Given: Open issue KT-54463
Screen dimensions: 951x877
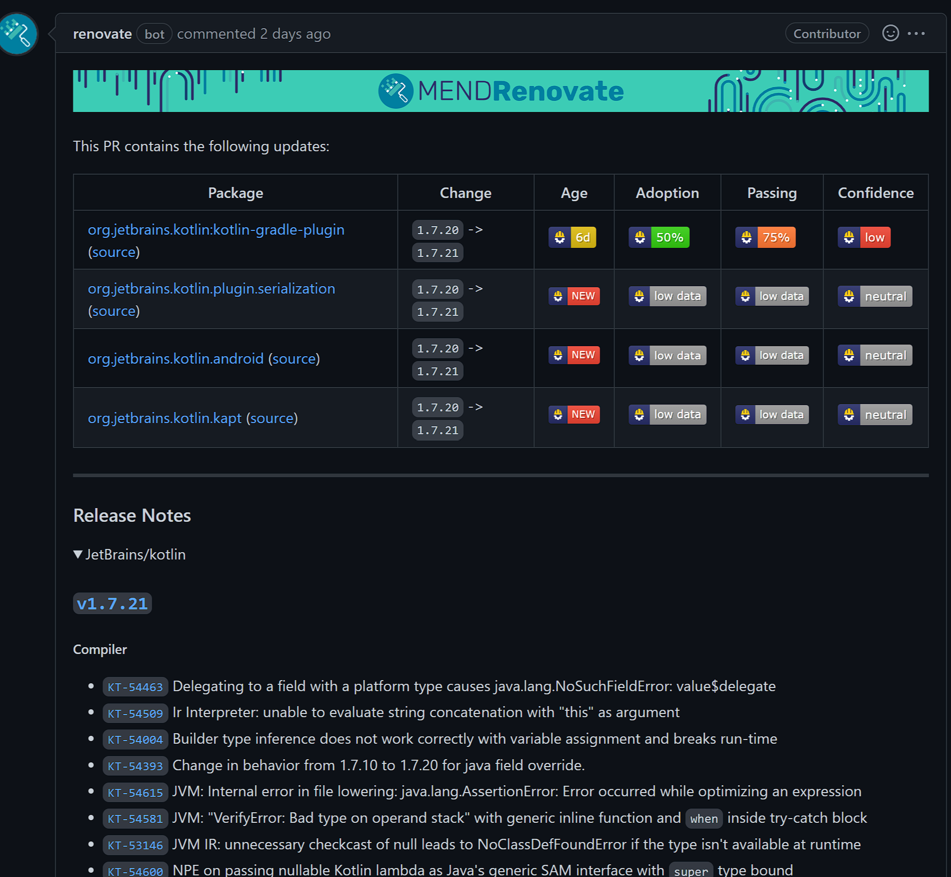Looking at the screenshot, I should pos(135,686).
